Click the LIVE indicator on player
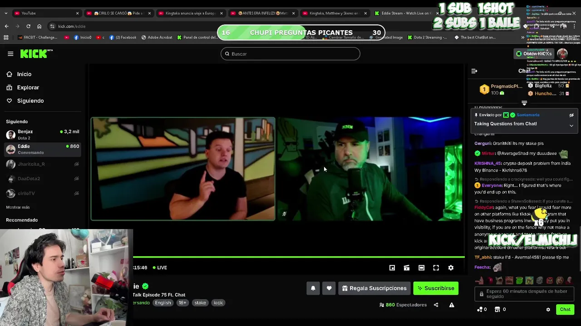581x326 pixels. [160, 268]
